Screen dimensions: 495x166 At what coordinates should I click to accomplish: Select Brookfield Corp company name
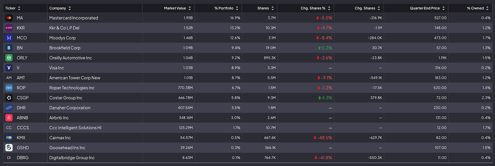65,48
